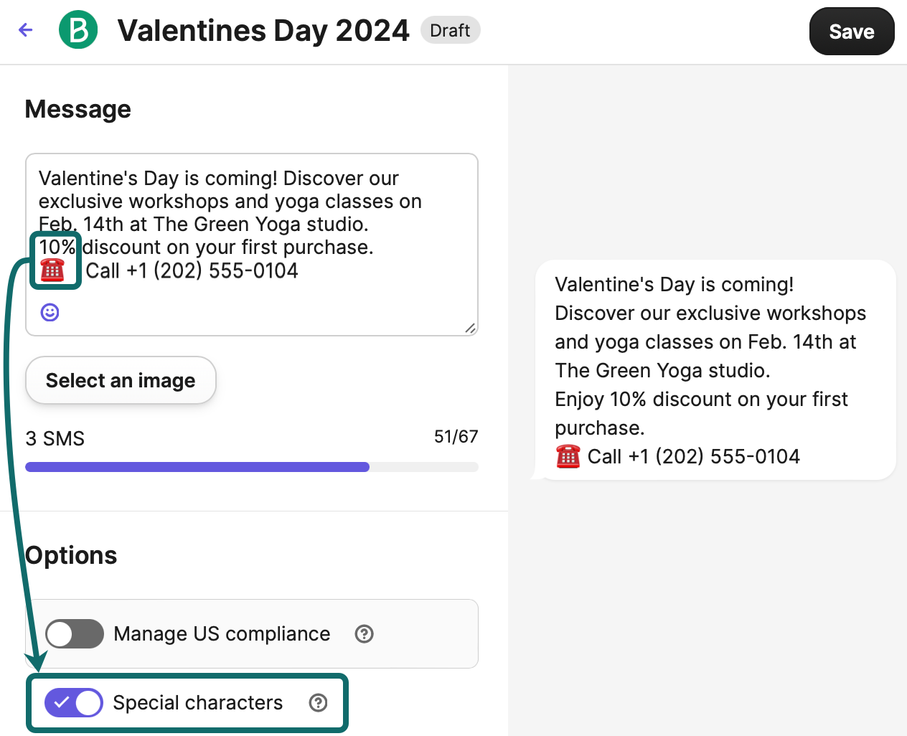Click the highlighted 10% text in the message

(x=56, y=247)
